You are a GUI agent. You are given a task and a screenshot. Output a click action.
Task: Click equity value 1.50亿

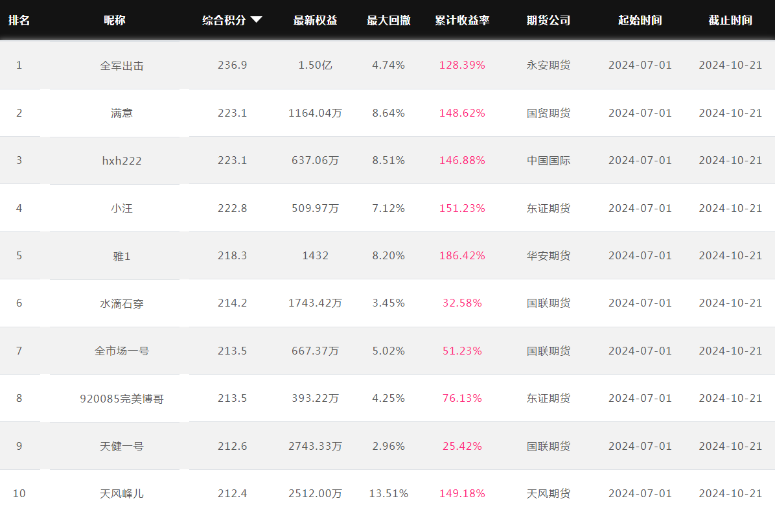click(316, 65)
